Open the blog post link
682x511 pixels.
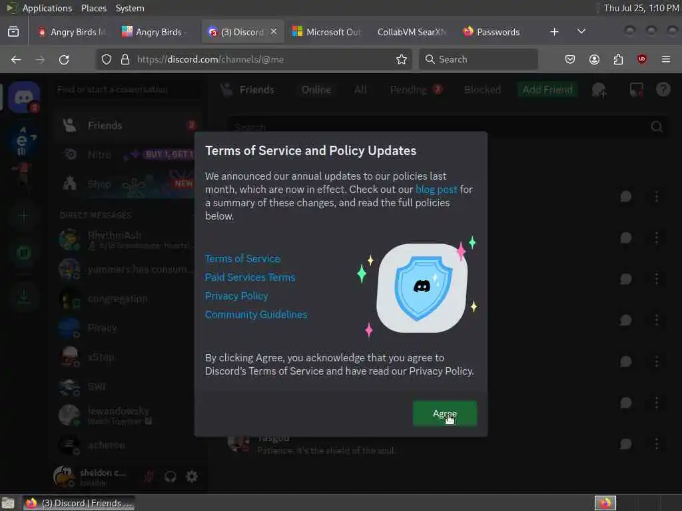[436, 190]
